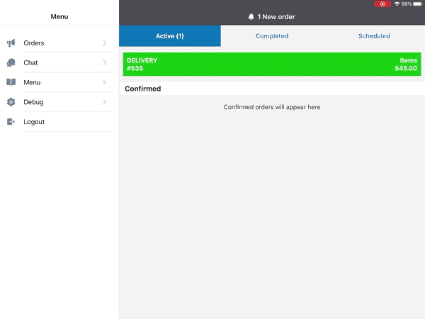Click the Debug gear icon
425x319 pixels.
click(11, 102)
